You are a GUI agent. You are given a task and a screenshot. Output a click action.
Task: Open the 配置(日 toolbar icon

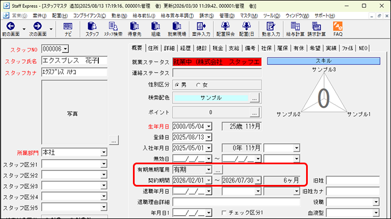pos(246,26)
